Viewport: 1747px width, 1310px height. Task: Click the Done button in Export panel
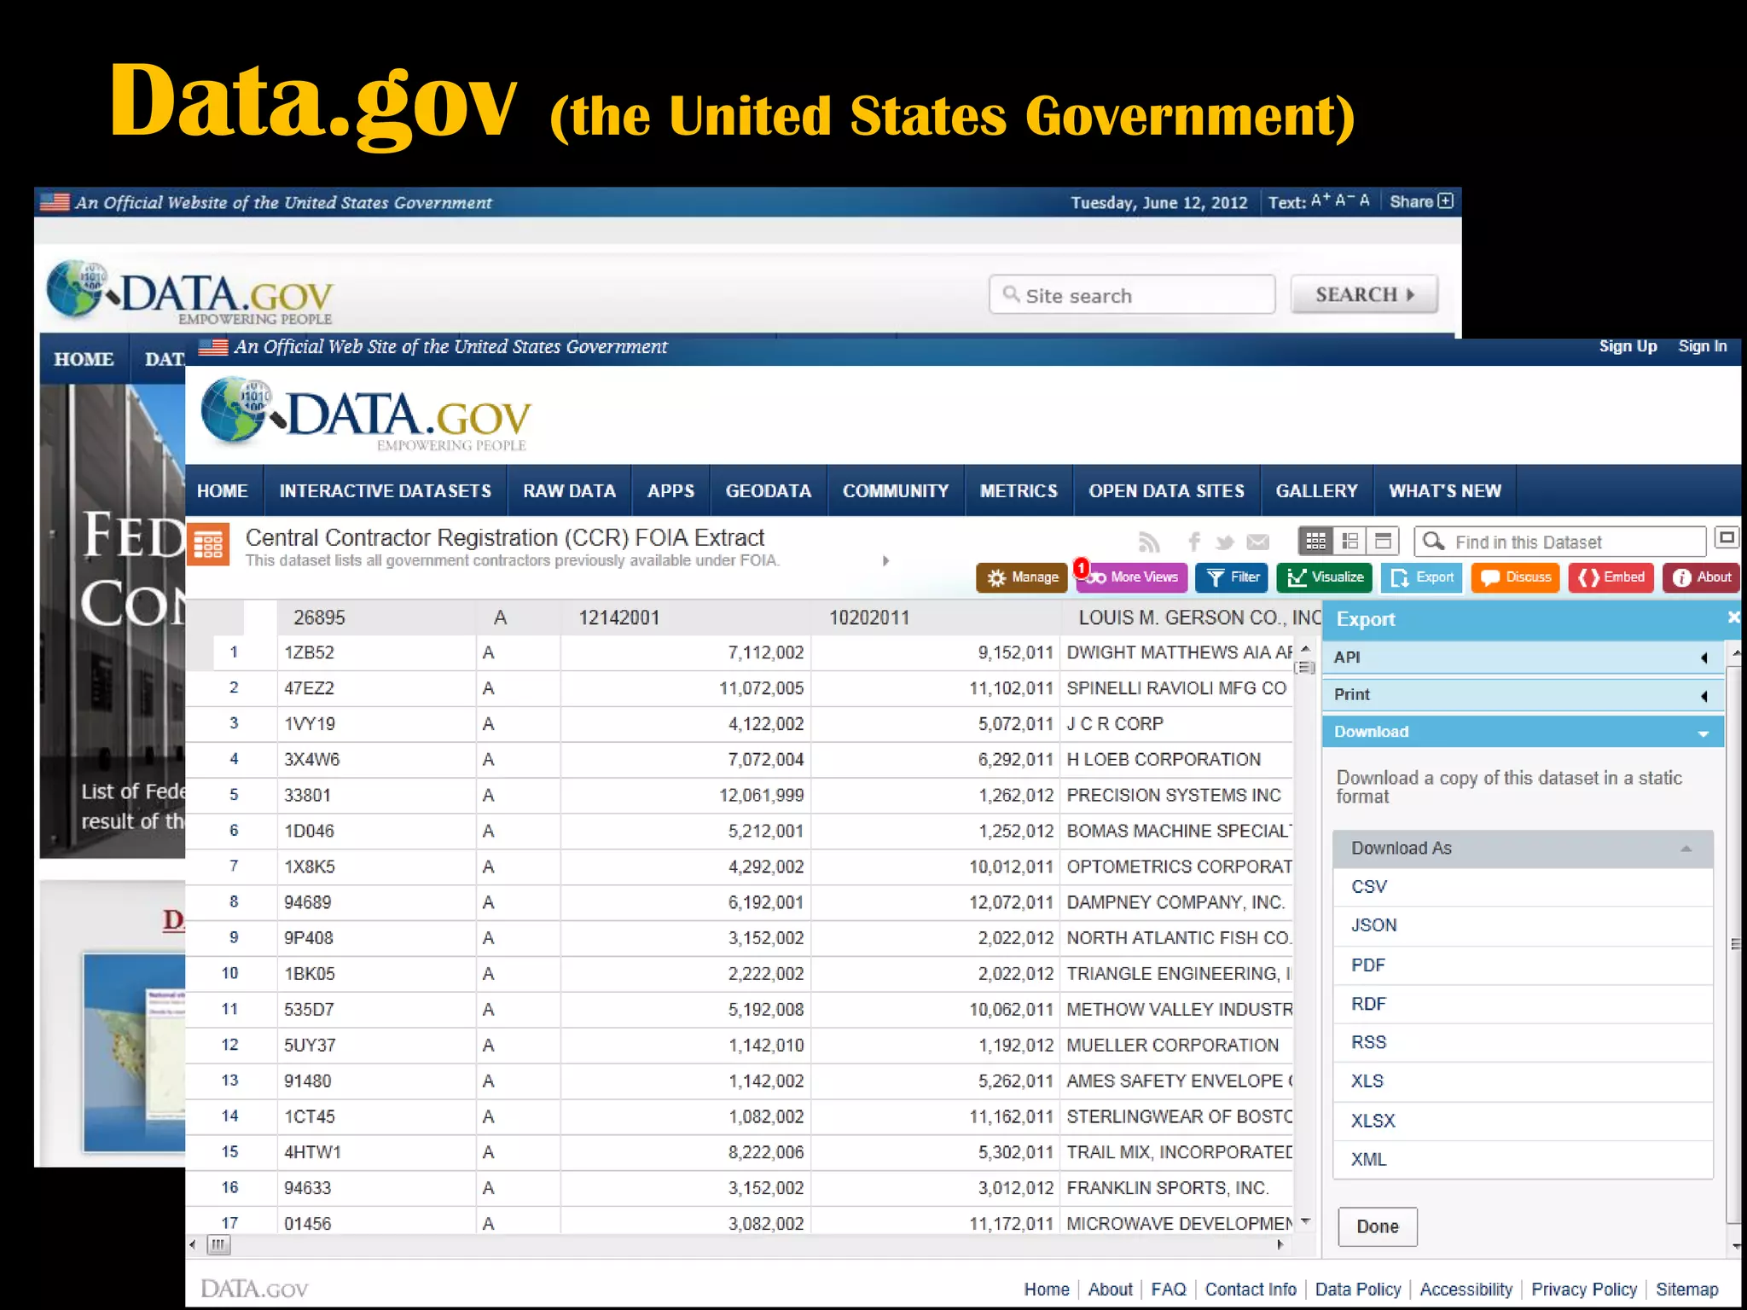pos(1378,1226)
